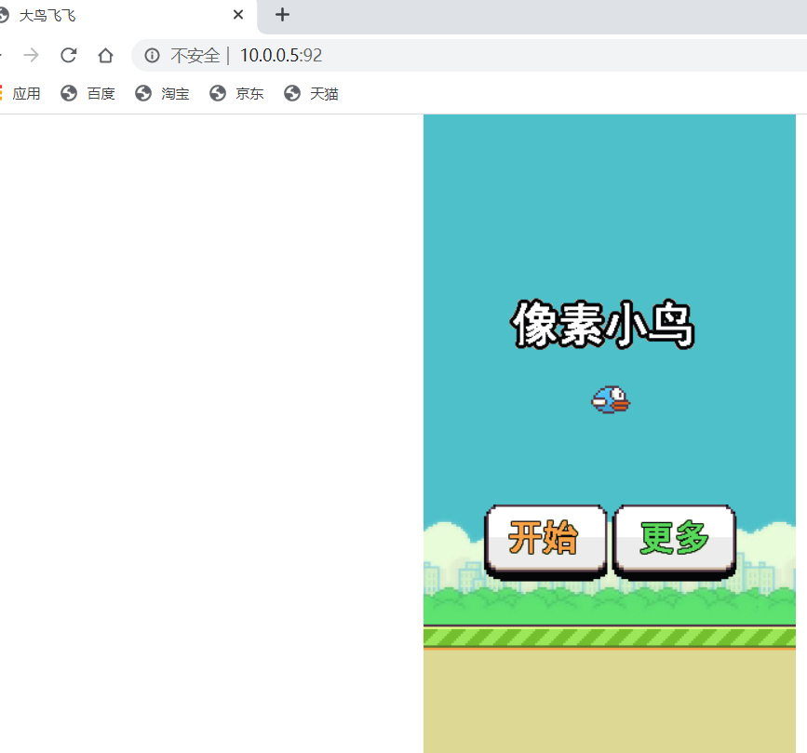This screenshot has width=807, height=753.
Task: Close the 大鸟飞飞 tab
Action: (x=237, y=15)
